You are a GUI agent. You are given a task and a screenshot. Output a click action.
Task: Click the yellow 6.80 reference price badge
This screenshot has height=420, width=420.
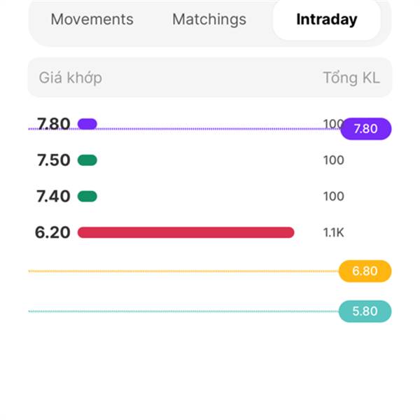click(x=365, y=271)
